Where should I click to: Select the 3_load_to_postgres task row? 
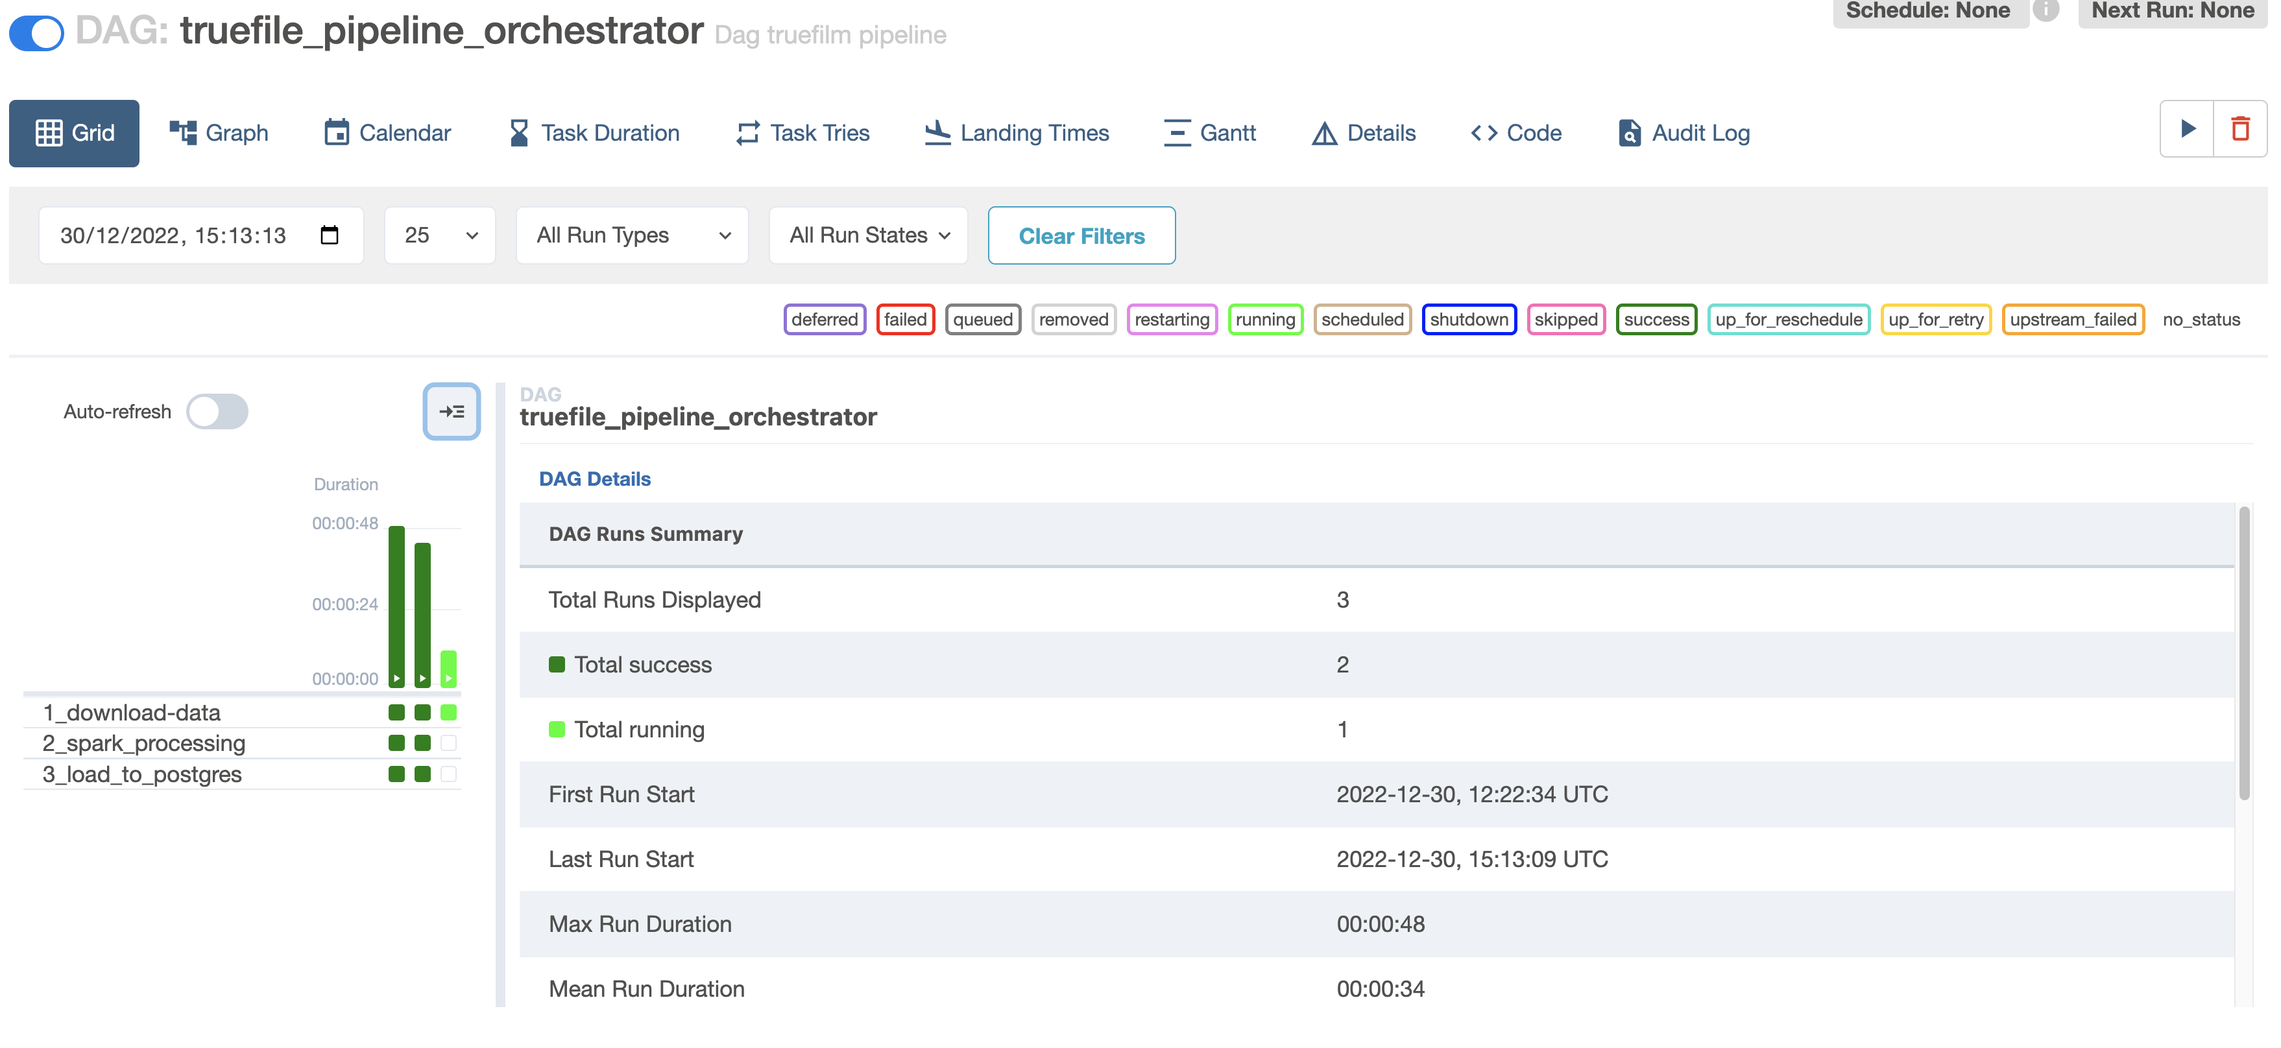pos(242,774)
